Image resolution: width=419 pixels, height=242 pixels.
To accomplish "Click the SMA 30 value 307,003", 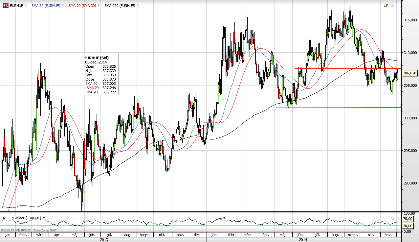I will [x=109, y=84].
